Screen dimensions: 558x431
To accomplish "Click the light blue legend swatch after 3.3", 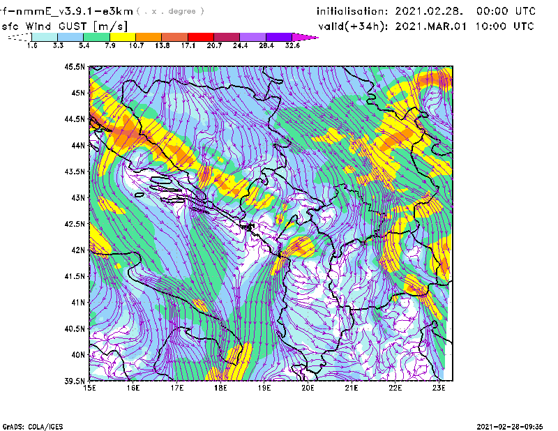I will 70,37.
